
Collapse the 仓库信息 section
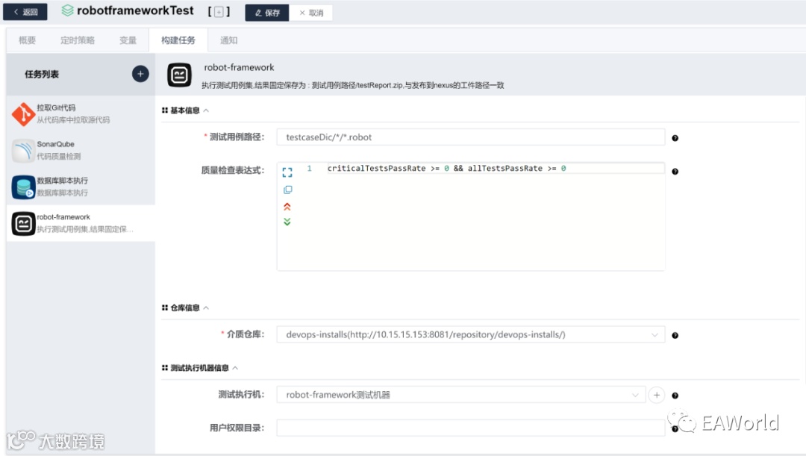206,308
